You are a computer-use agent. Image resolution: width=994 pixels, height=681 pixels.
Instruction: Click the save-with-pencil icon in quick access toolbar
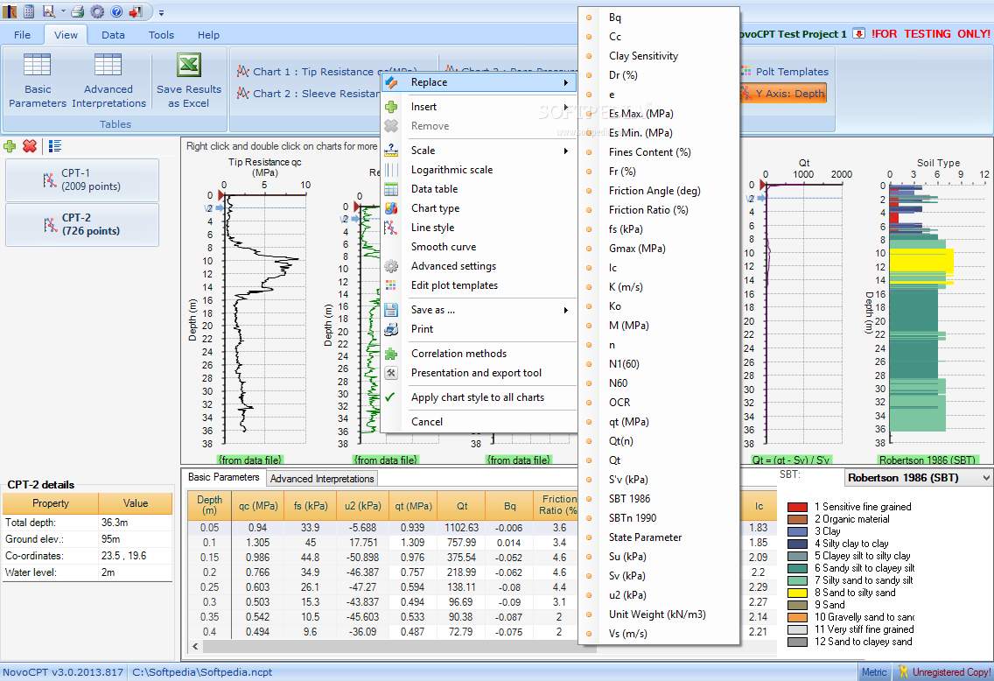click(49, 11)
